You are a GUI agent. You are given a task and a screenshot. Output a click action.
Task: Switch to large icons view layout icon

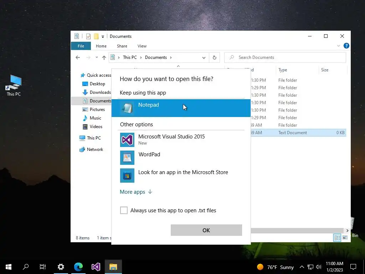point(345,238)
